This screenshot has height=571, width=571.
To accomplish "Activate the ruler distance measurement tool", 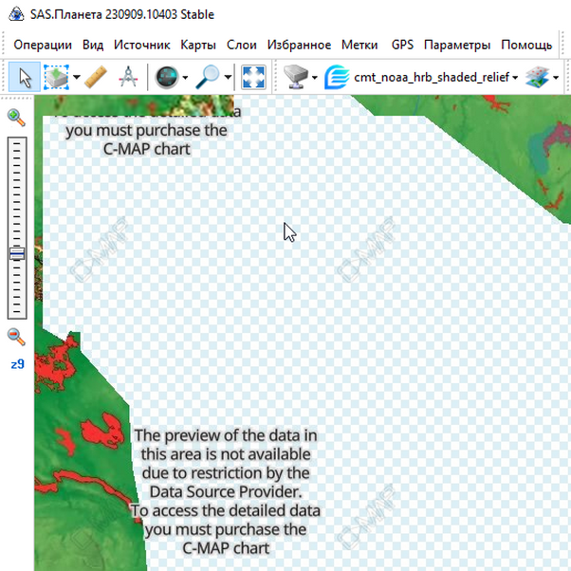I will 96,77.
